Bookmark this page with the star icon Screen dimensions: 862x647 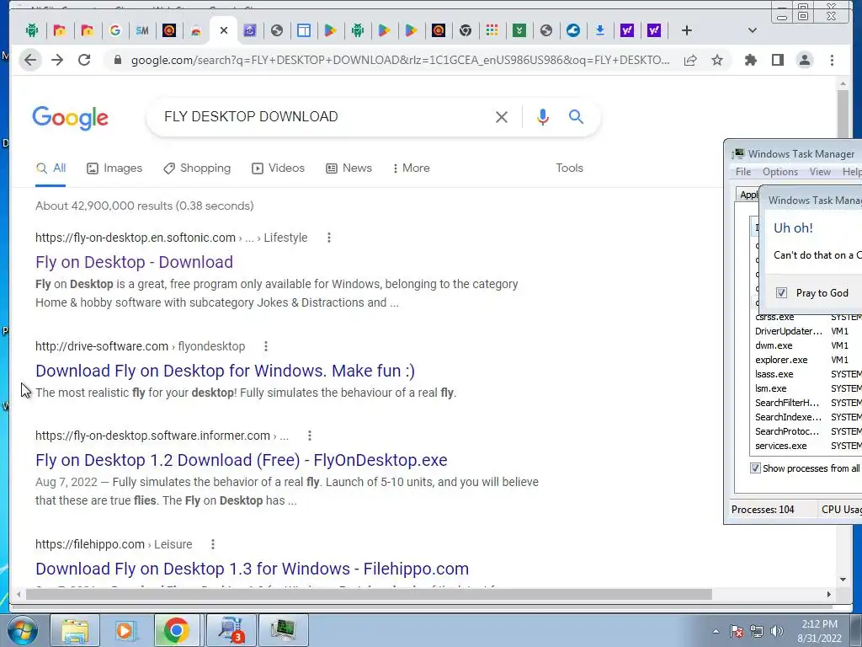(x=717, y=60)
